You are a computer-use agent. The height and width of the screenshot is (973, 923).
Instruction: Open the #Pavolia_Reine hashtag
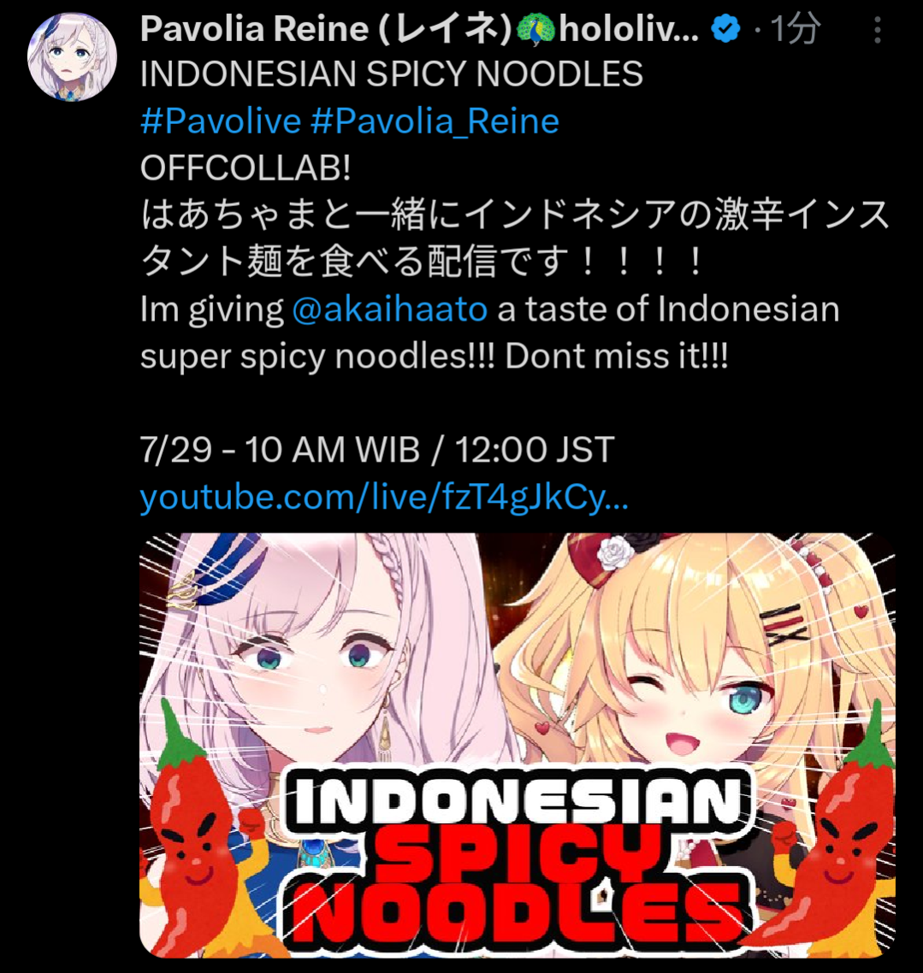pos(435,121)
